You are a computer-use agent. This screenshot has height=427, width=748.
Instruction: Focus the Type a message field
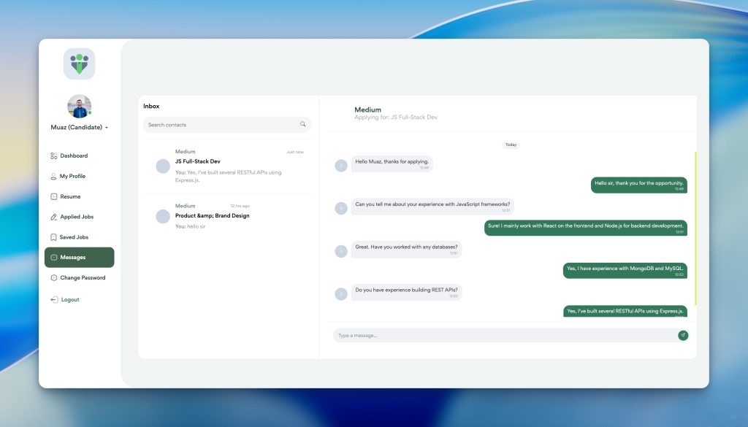coord(503,336)
